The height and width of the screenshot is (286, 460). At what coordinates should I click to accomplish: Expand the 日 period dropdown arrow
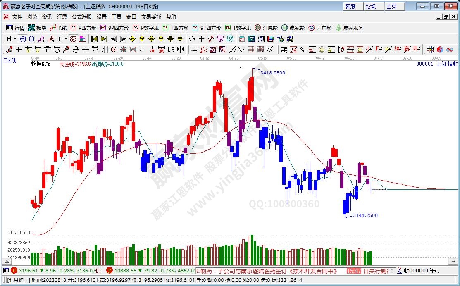(15, 39)
